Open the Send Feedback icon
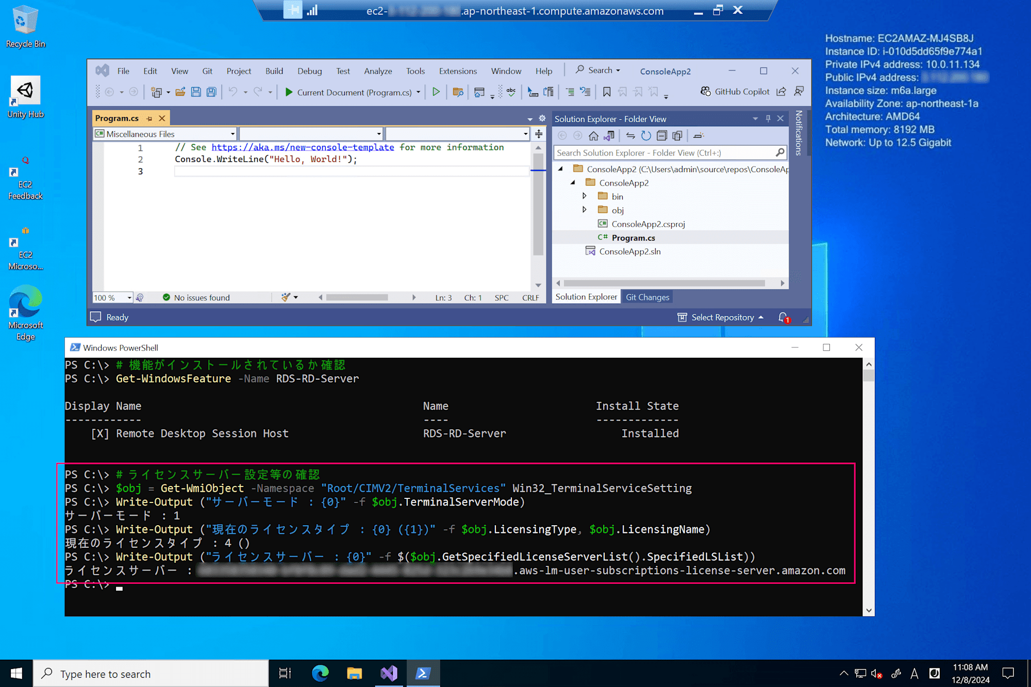Viewport: 1031px width, 687px height. tap(799, 91)
